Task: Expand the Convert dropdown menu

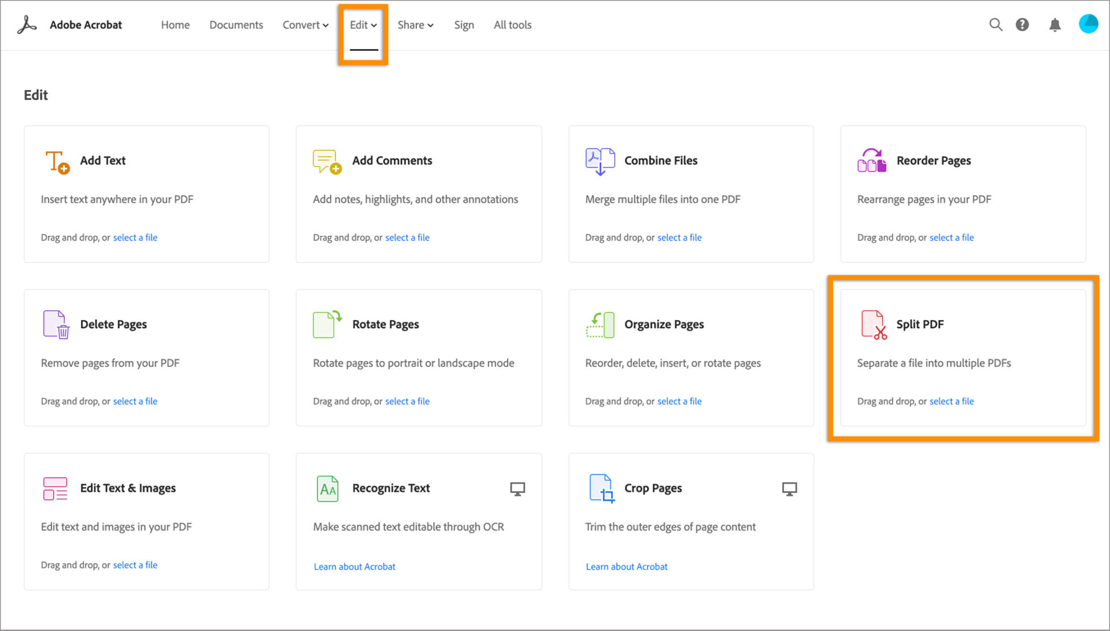Action: point(304,24)
